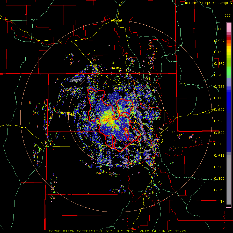Click the 100 NMI range ring label
The image size is (233, 233).
[116, 20]
